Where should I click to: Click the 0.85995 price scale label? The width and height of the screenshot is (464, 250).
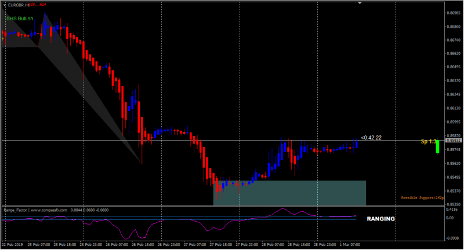tap(454, 122)
